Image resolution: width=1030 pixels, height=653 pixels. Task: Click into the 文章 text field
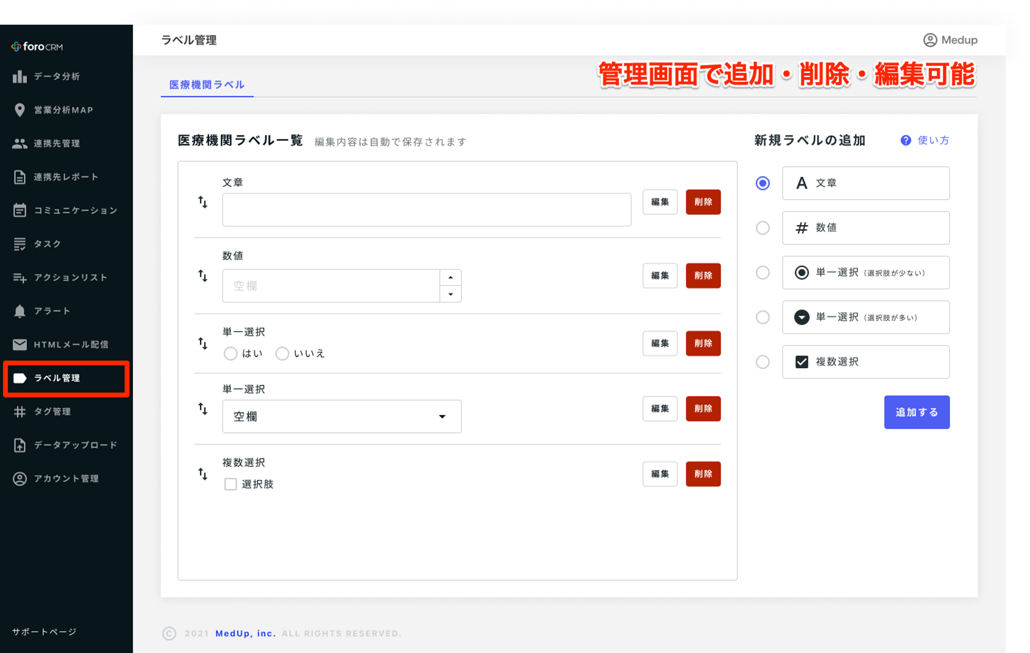426,210
